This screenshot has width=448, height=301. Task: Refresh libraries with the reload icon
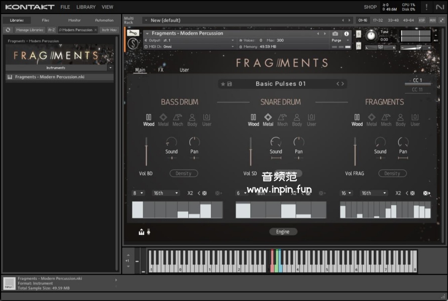pyautogui.click(x=8, y=30)
